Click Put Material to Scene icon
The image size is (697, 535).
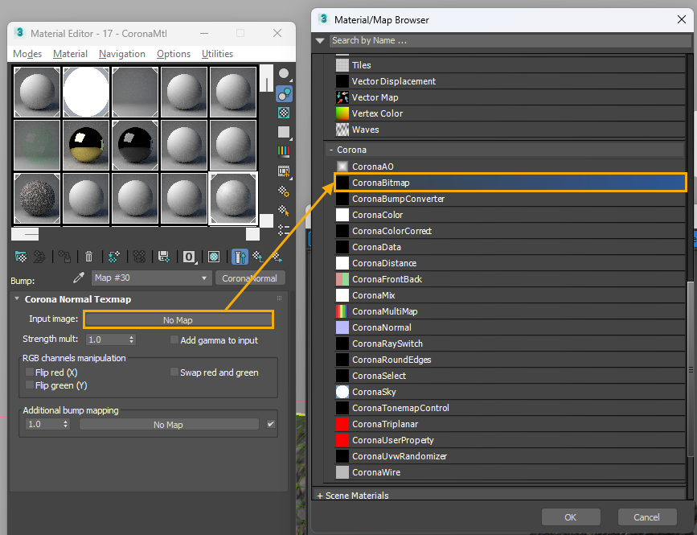[39, 257]
